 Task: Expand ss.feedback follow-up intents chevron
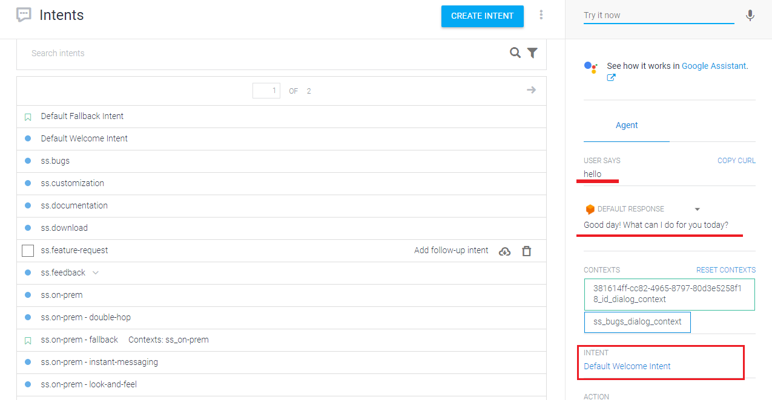96,273
